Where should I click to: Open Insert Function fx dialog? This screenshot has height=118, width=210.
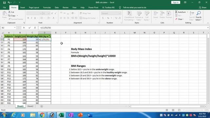[35, 28]
